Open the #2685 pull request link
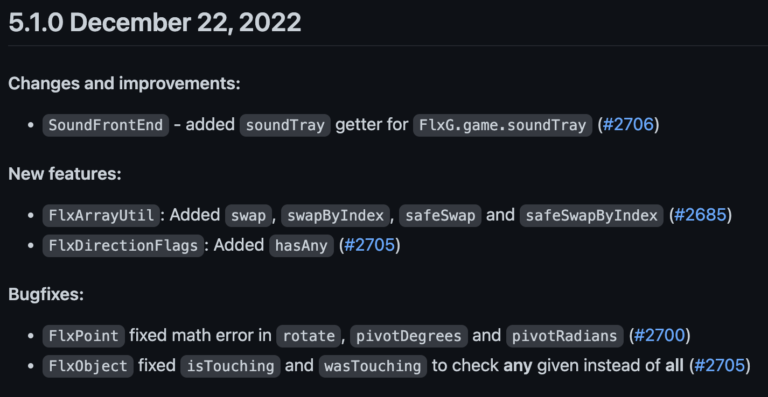Viewport: 768px width, 397px height. 700,215
